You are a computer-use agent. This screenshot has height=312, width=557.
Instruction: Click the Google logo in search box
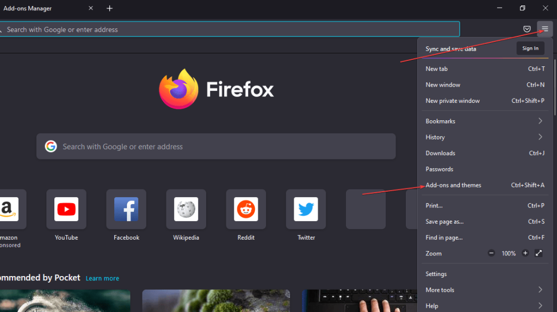51,146
